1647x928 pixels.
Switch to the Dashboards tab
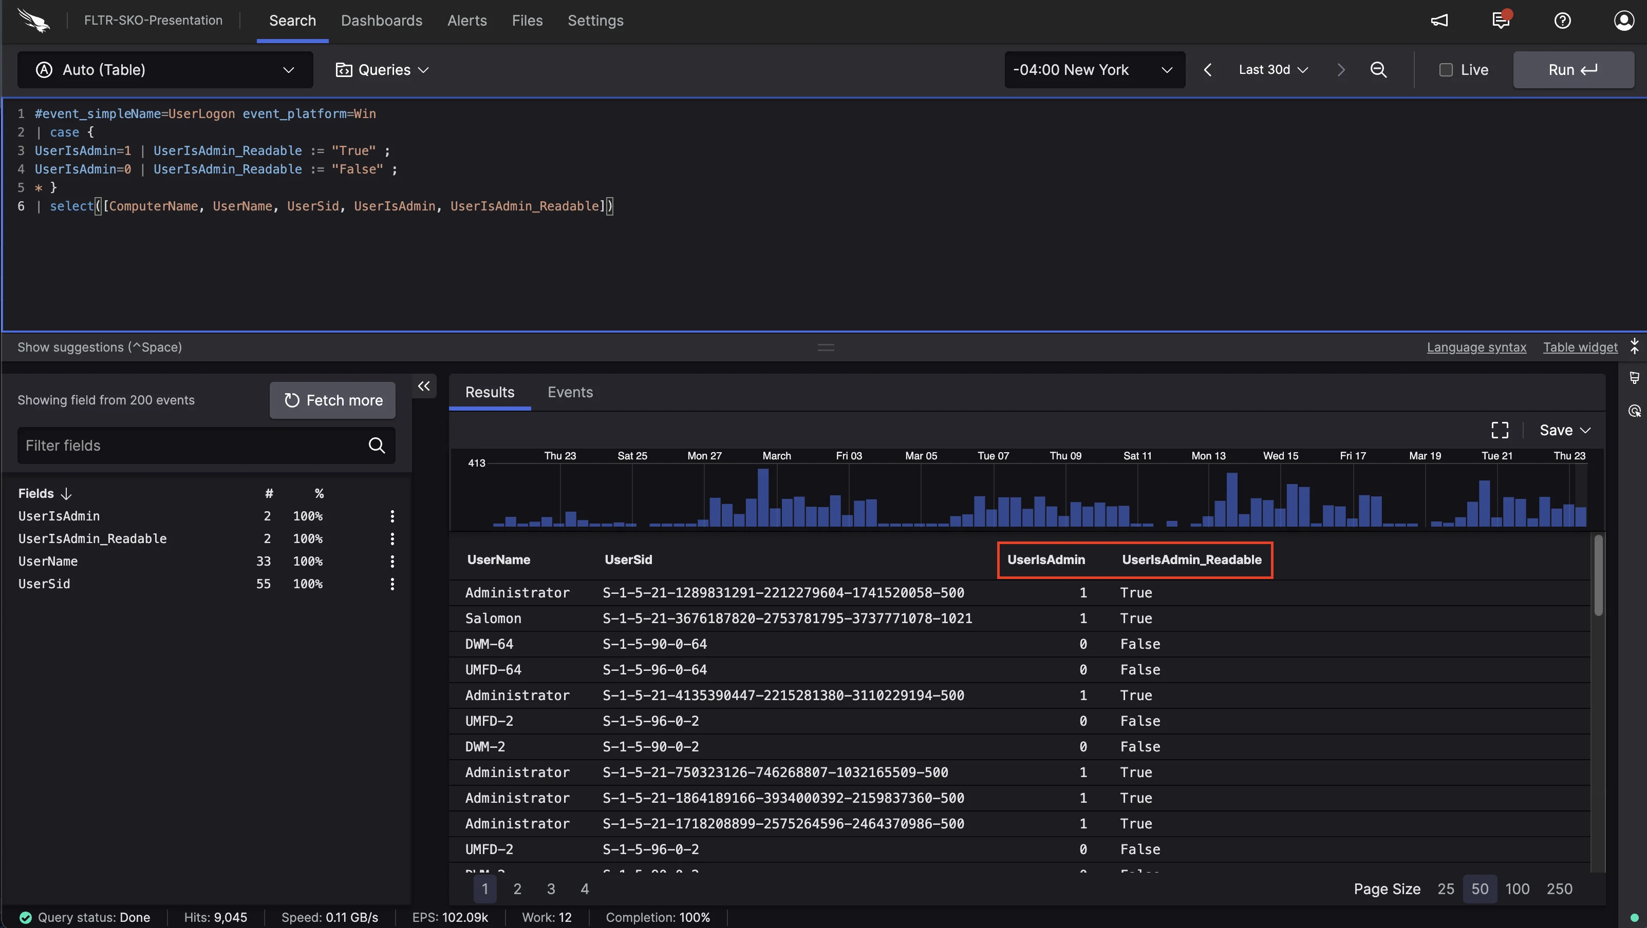[x=381, y=21]
